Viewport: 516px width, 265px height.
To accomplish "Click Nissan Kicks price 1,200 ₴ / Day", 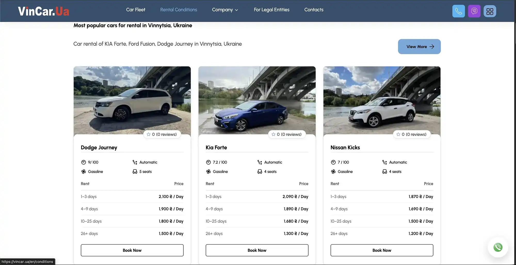I will 421,233.
